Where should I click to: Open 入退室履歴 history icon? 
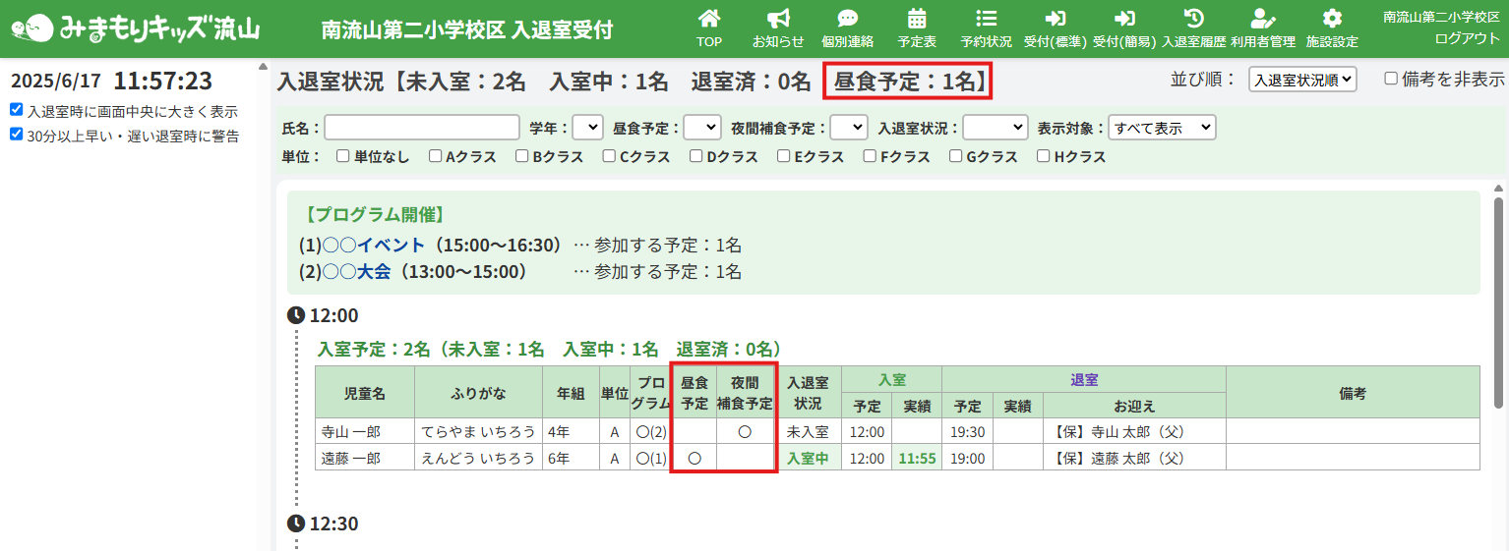(1193, 19)
